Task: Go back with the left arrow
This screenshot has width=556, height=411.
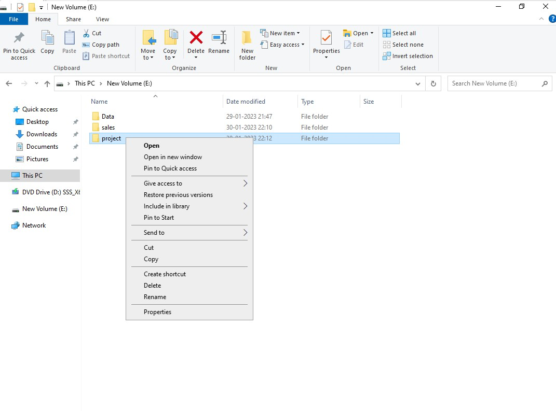Action: [x=9, y=83]
